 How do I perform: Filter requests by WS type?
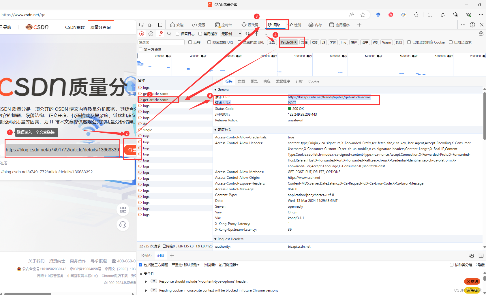(x=375, y=42)
